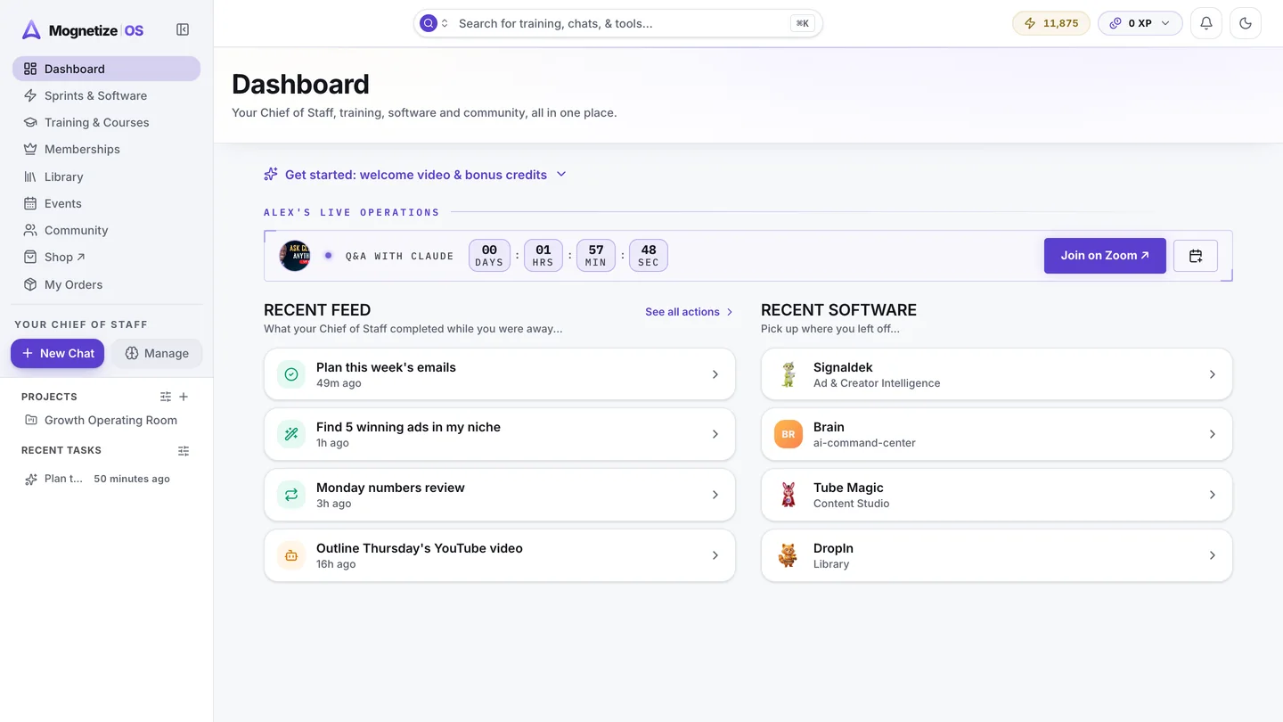
Task: Expand Get started welcome video section
Action: point(415,175)
